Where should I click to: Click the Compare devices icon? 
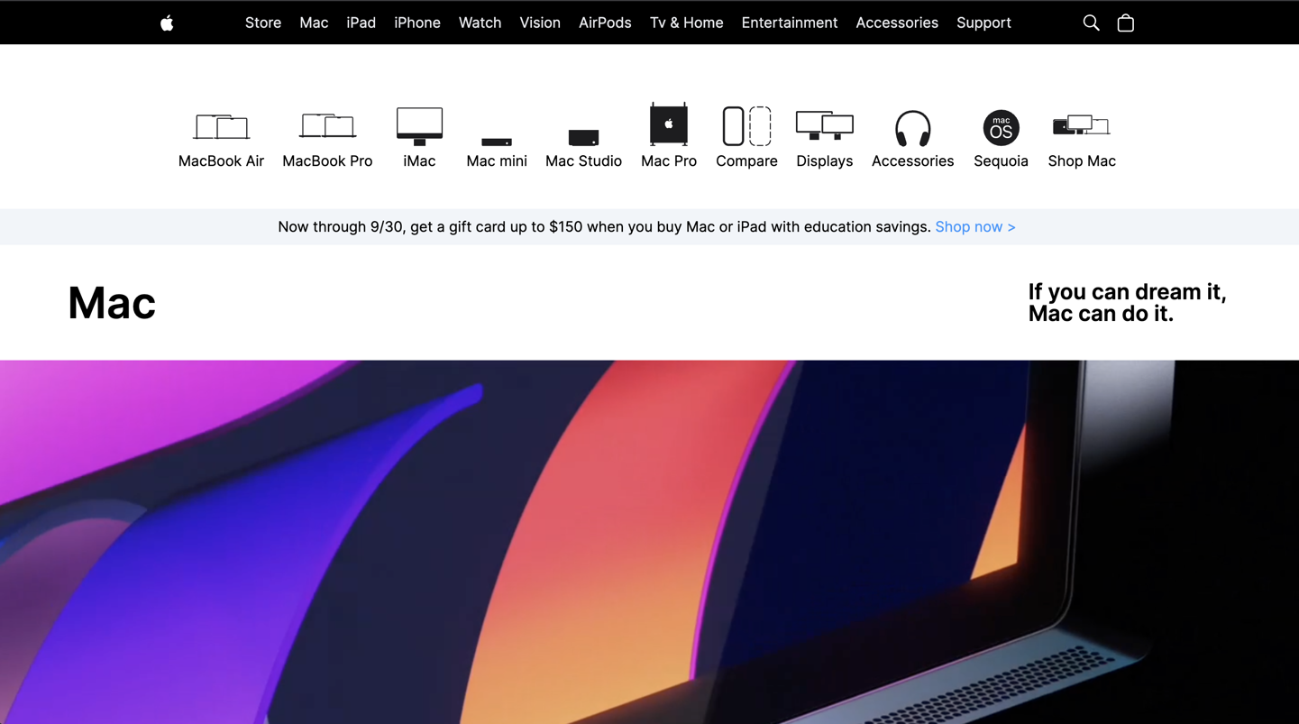pyautogui.click(x=746, y=126)
